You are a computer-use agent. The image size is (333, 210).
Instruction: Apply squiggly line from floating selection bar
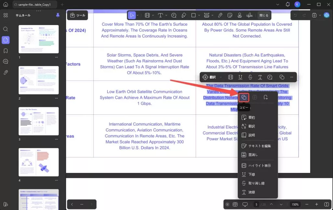click(260, 77)
